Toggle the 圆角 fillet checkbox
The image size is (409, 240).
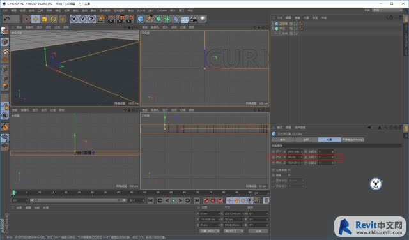point(289,175)
